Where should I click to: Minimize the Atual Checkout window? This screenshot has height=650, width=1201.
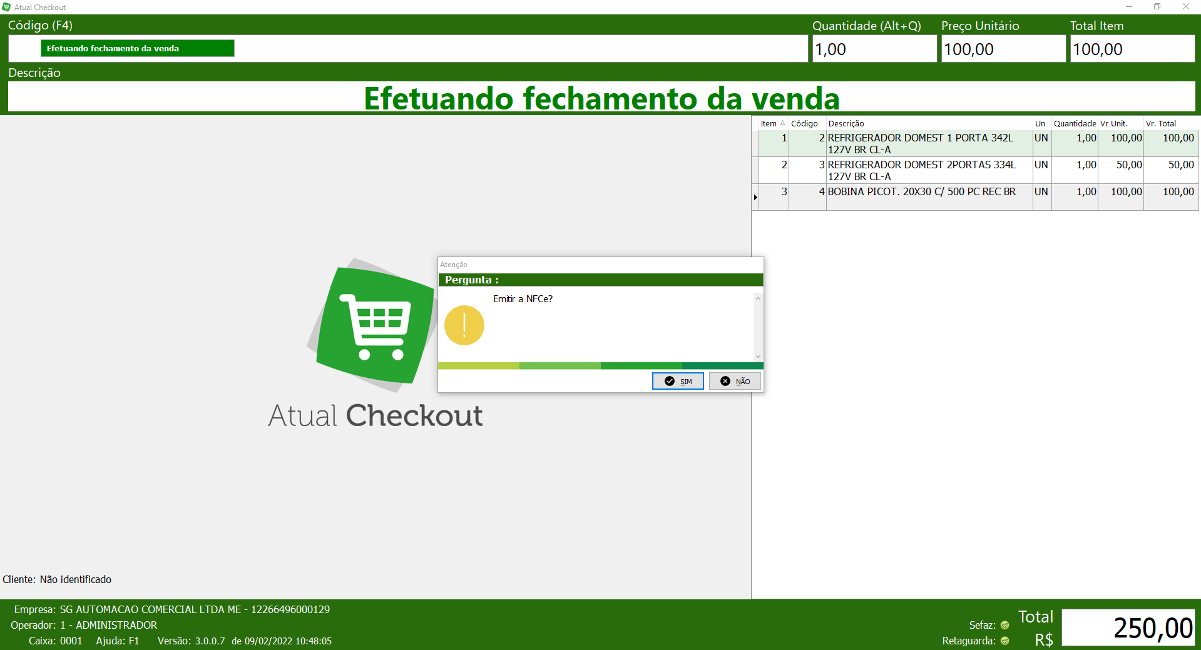click(1129, 7)
